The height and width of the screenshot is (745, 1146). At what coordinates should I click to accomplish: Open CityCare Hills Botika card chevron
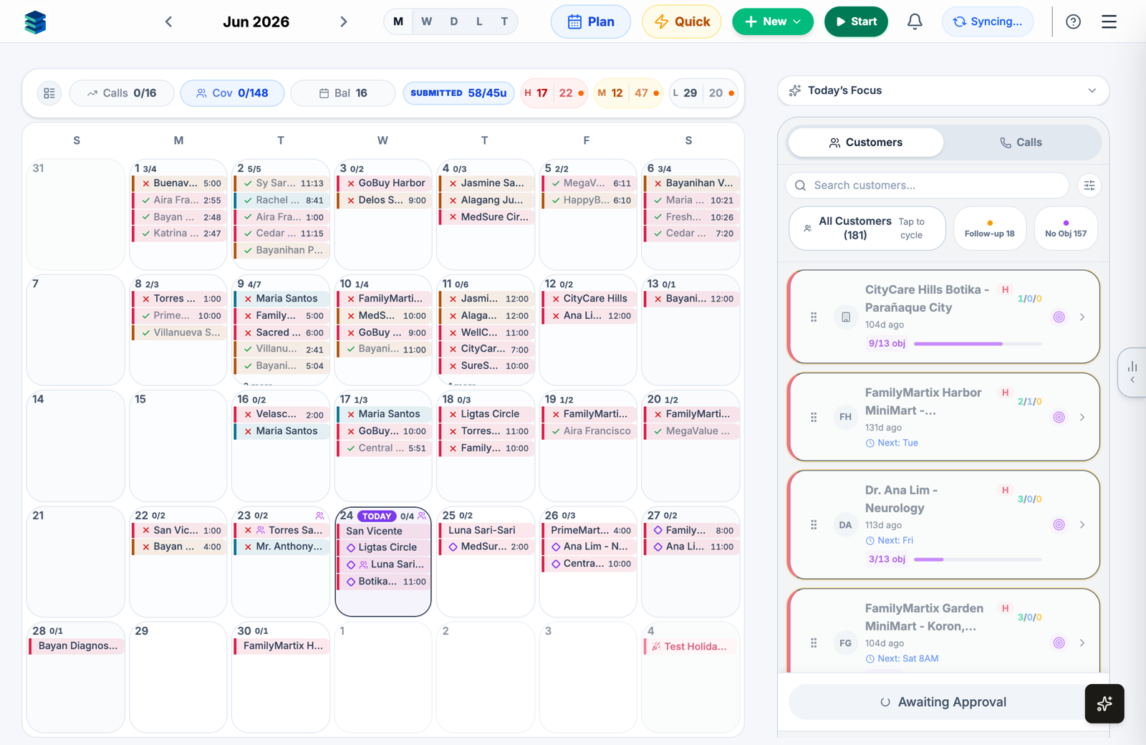[1082, 317]
